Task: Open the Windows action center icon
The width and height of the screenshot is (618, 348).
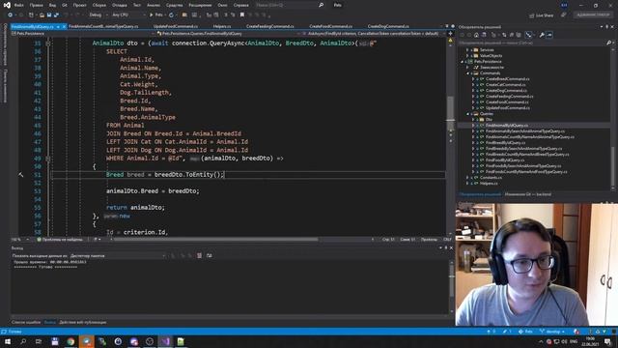Action: (607, 341)
